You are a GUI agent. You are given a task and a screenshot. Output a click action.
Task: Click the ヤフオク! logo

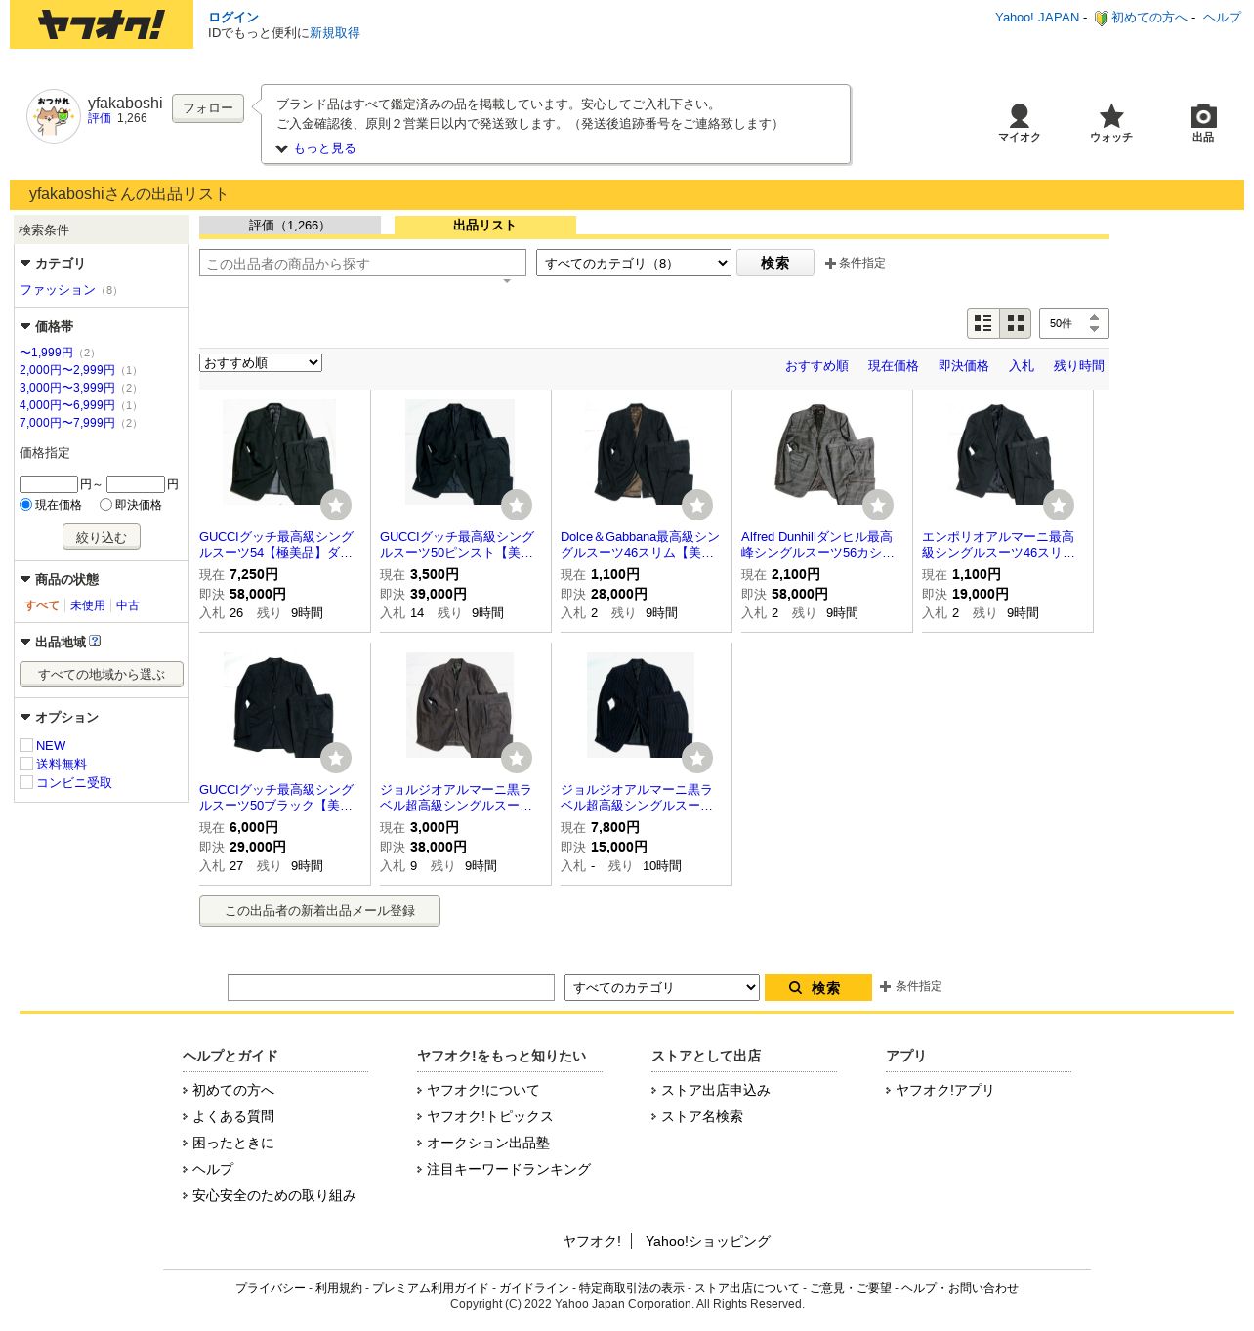(102, 24)
